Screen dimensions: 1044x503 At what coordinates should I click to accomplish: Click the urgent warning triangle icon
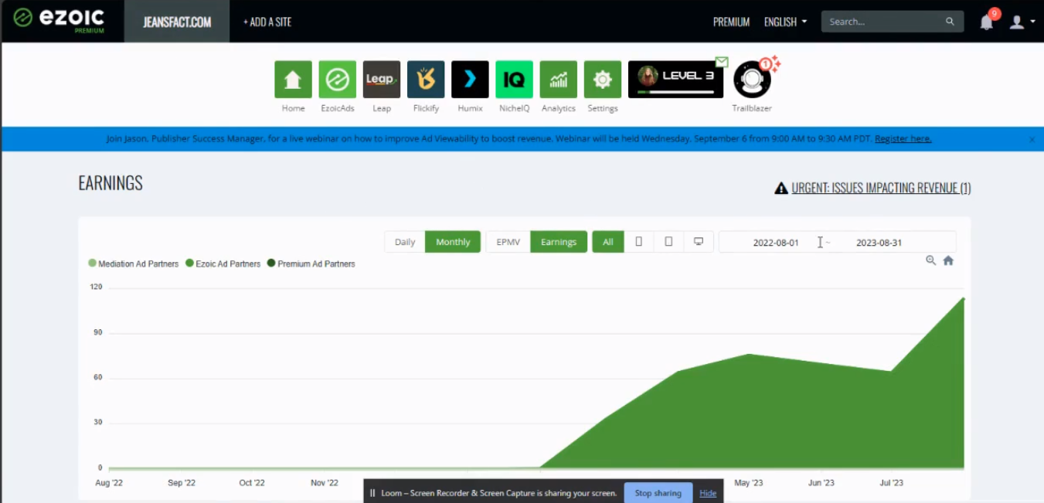click(781, 188)
